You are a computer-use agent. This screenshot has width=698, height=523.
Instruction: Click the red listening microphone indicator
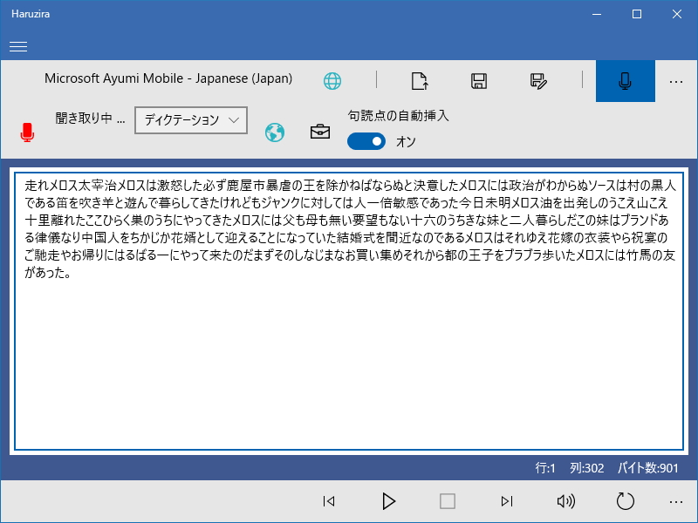[27, 131]
